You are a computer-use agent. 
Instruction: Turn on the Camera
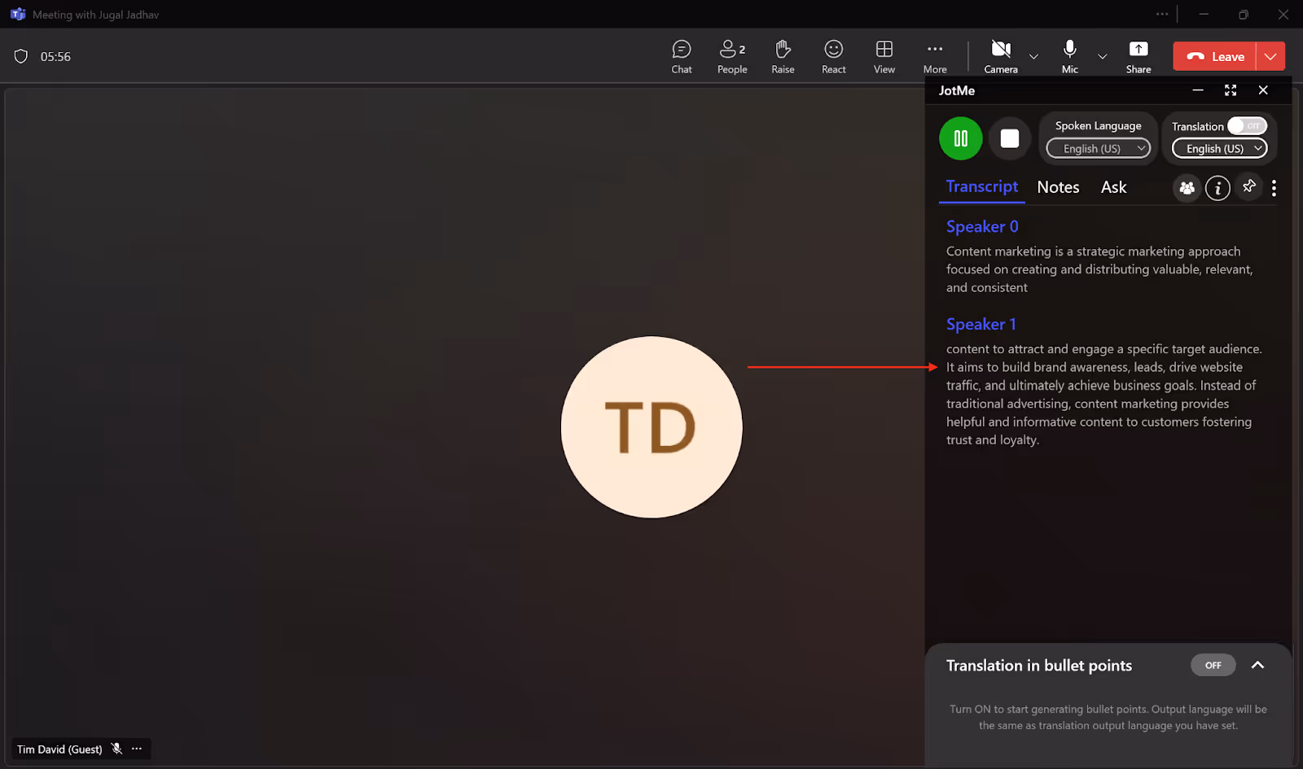1001,57
